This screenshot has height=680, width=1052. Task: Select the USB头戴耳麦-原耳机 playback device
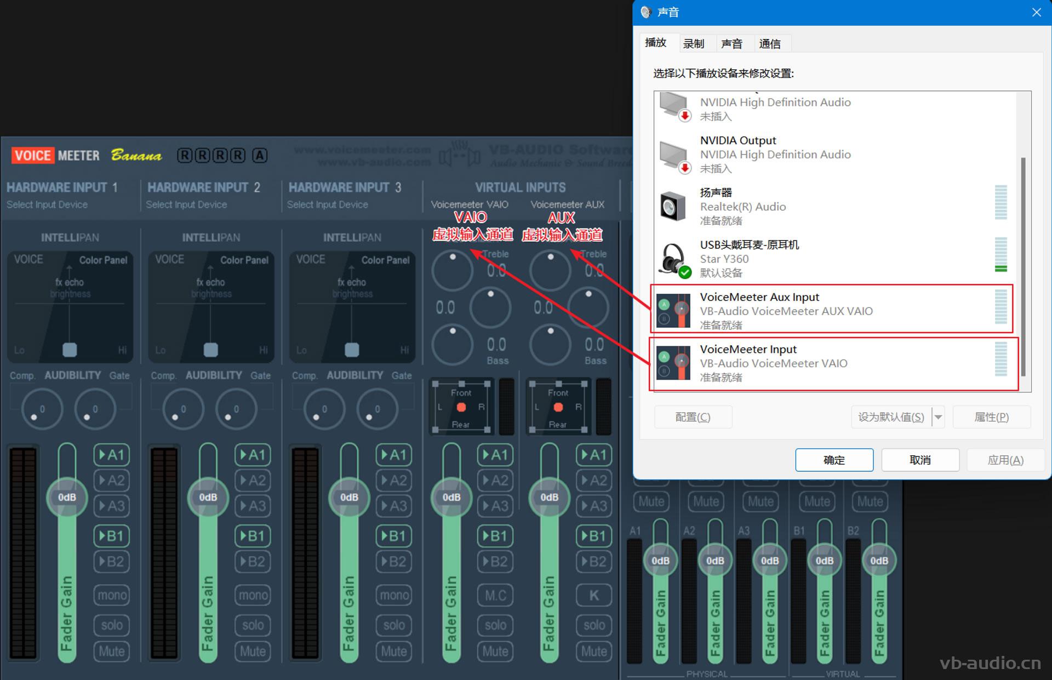coord(835,258)
